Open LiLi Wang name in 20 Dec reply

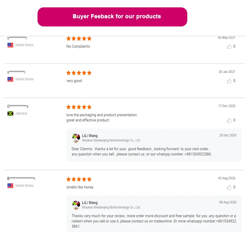point(90,136)
